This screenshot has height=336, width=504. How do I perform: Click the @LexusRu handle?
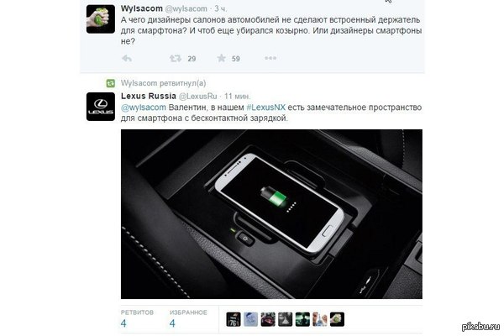197,97
